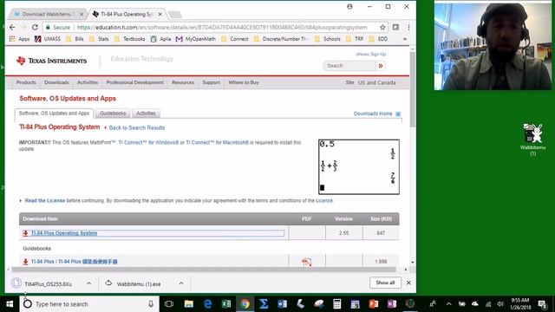The width and height of the screenshot is (555, 312).
Task: Open the Chrome profile icon in the title bar
Action: (349, 6)
